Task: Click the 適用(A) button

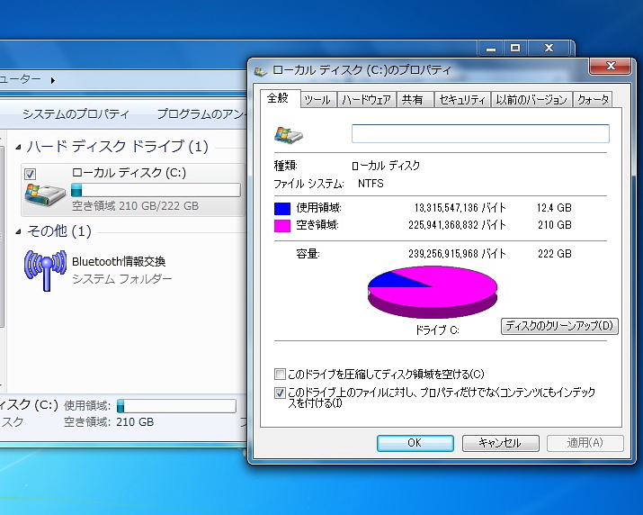Action: (585, 443)
